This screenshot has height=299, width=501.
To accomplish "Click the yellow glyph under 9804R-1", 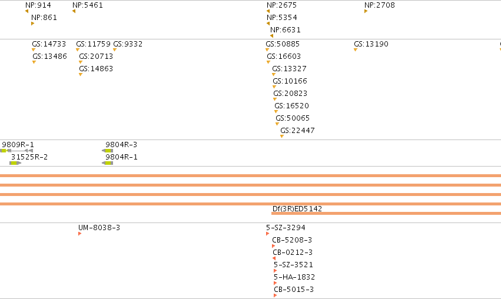I will point(108,163).
